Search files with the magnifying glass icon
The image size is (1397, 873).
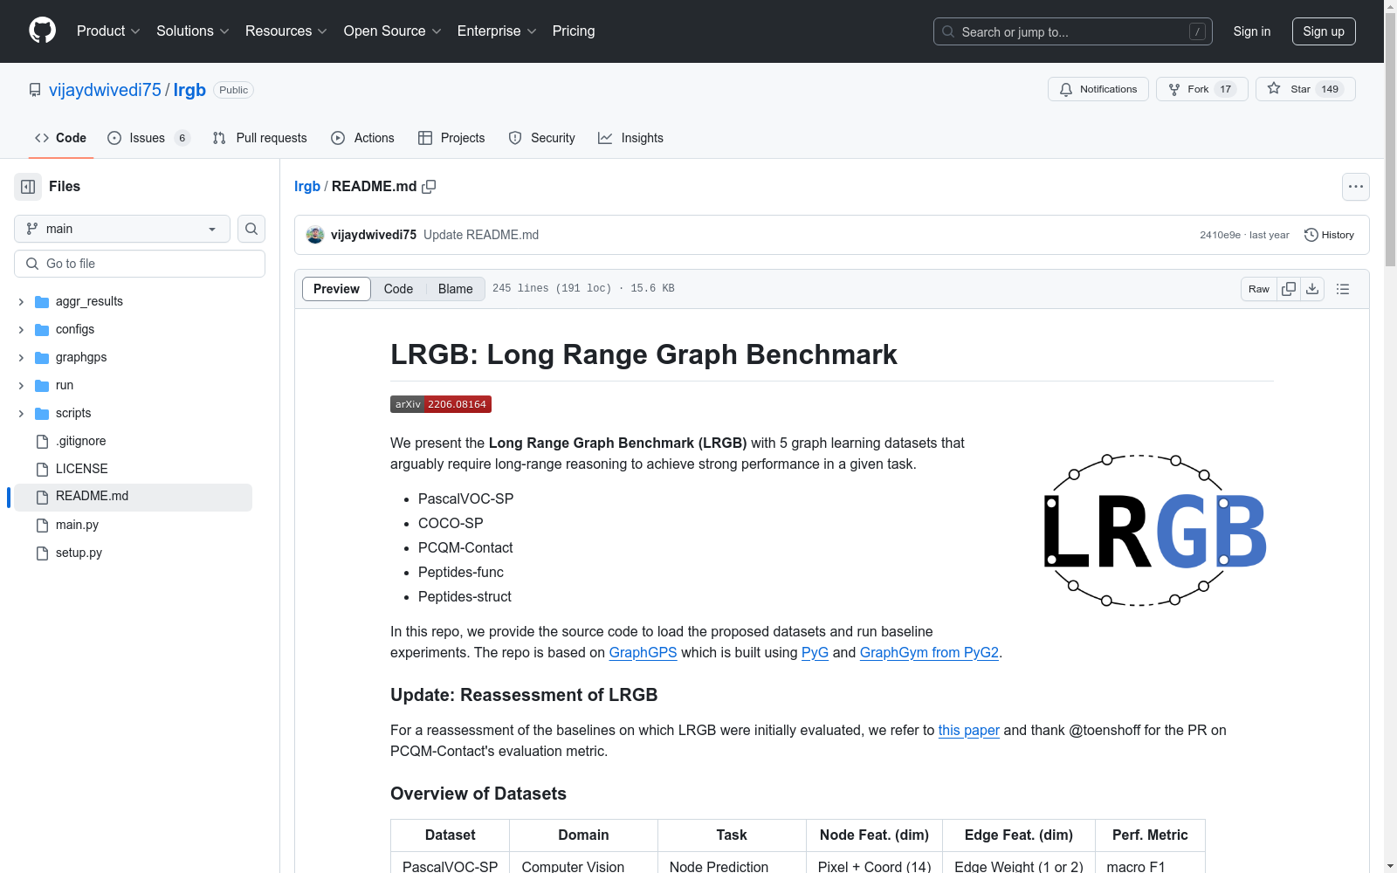[251, 229]
